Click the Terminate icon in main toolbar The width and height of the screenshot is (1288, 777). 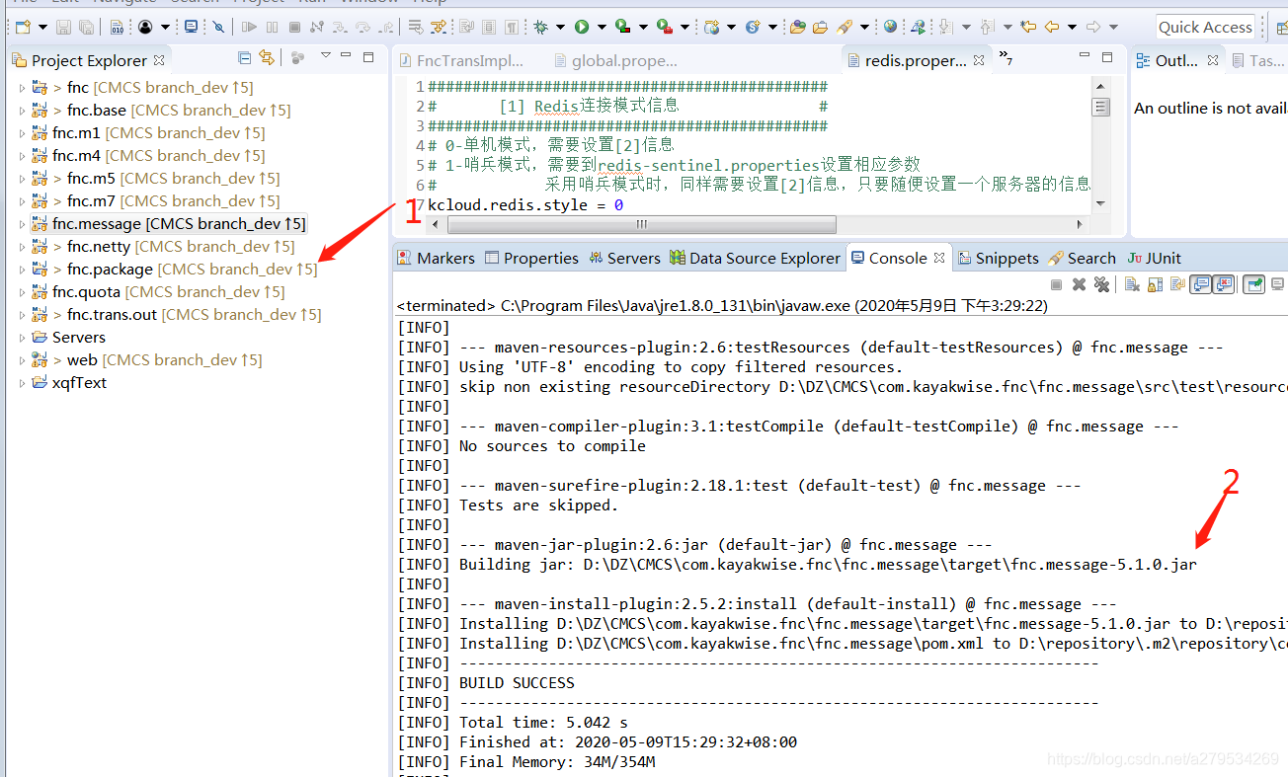coord(294,27)
